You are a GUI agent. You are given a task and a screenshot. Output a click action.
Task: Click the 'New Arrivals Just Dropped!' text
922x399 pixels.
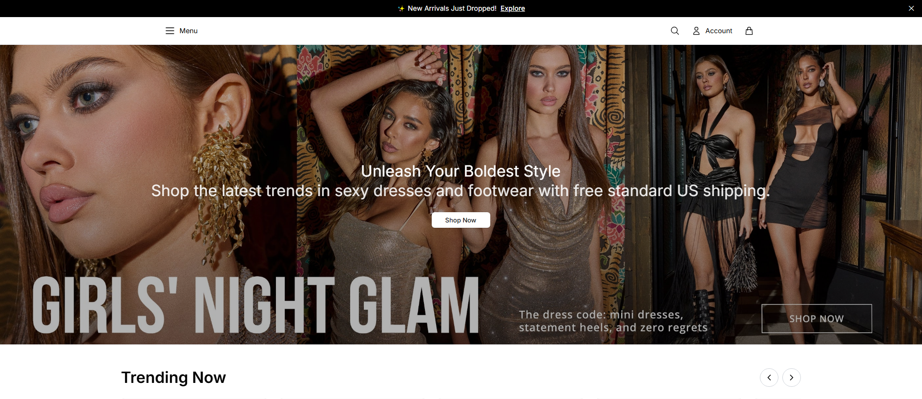pyautogui.click(x=452, y=8)
